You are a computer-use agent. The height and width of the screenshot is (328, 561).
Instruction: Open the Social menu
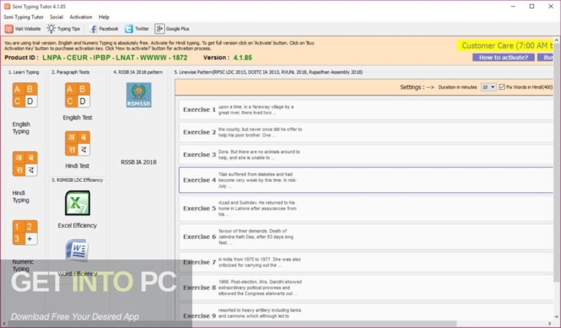(56, 17)
